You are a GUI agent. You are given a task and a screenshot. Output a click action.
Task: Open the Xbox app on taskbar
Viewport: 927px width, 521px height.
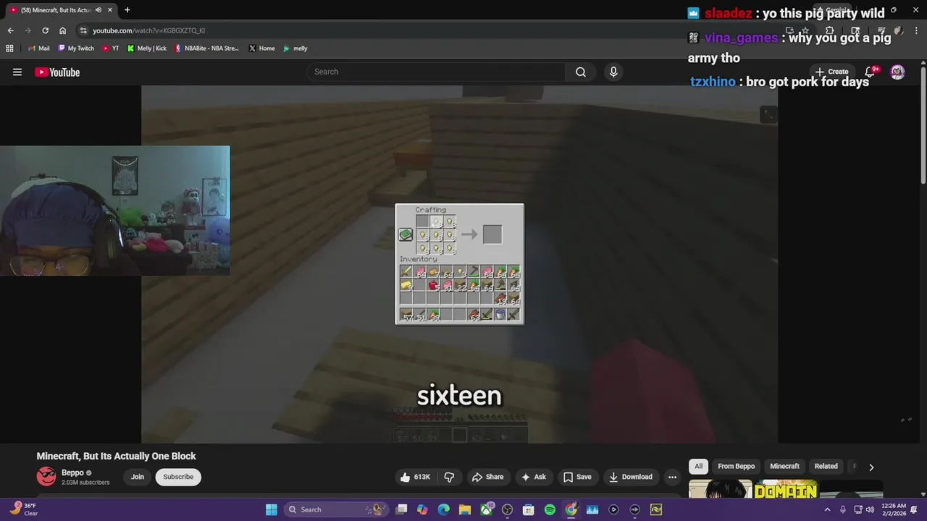pos(486,509)
